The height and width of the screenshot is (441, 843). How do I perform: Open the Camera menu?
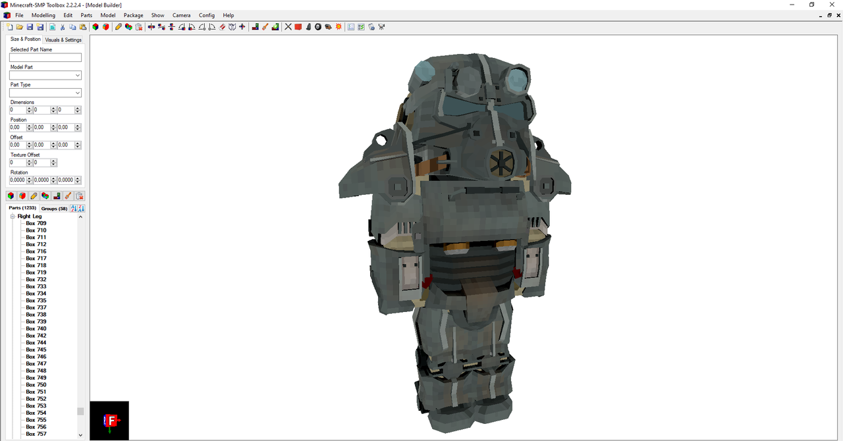(182, 15)
